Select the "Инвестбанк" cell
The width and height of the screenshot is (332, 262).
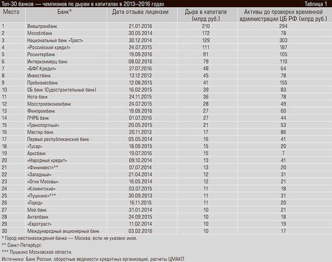(39, 76)
